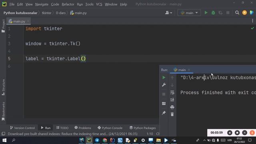Cancel the screen recording with the X button

(x=244, y=133)
